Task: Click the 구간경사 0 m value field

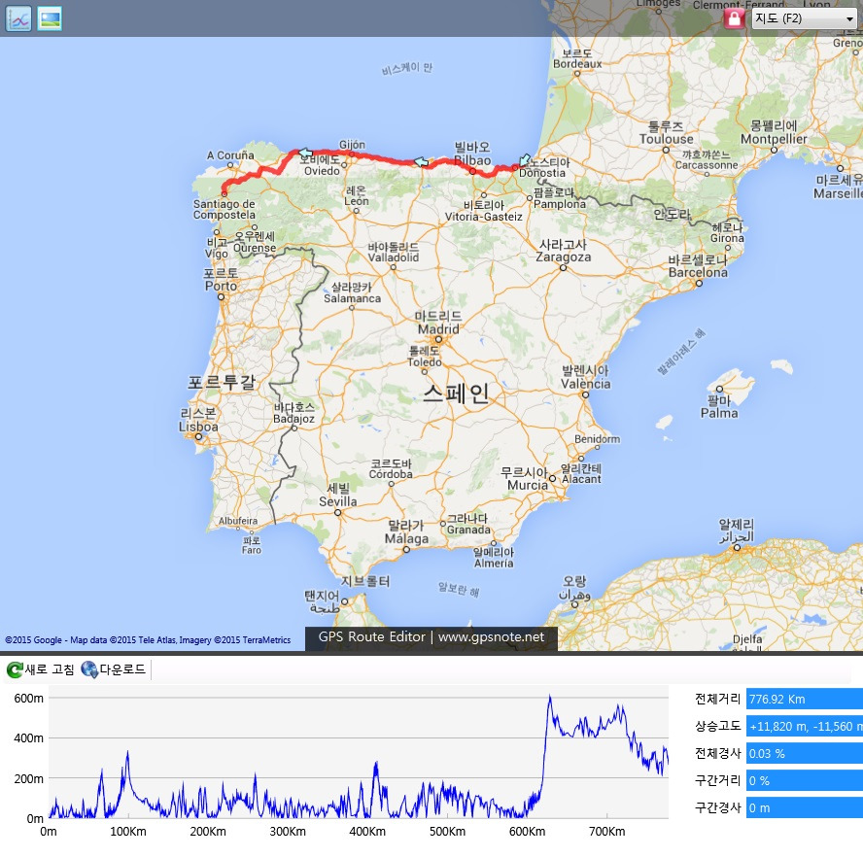Action: (804, 807)
